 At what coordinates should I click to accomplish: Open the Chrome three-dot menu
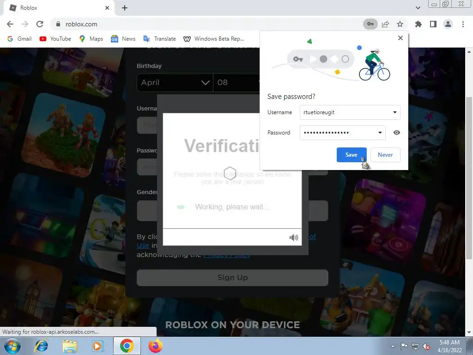coord(463,24)
